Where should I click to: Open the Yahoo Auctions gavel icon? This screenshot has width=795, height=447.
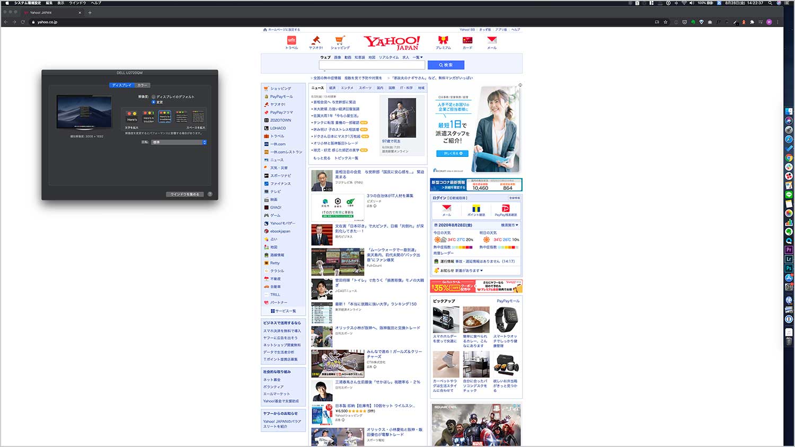tap(316, 40)
